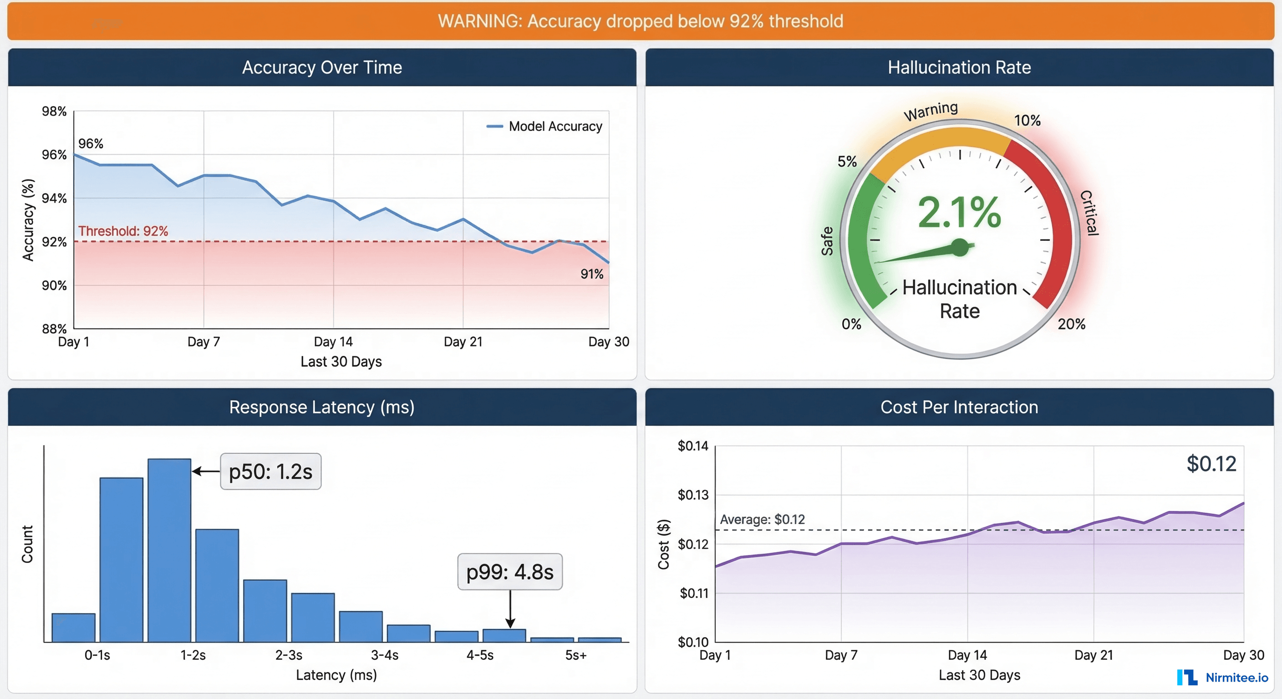Open the Response Latency (ms) panel header
The image size is (1282, 699).
pyautogui.click(x=322, y=407)
